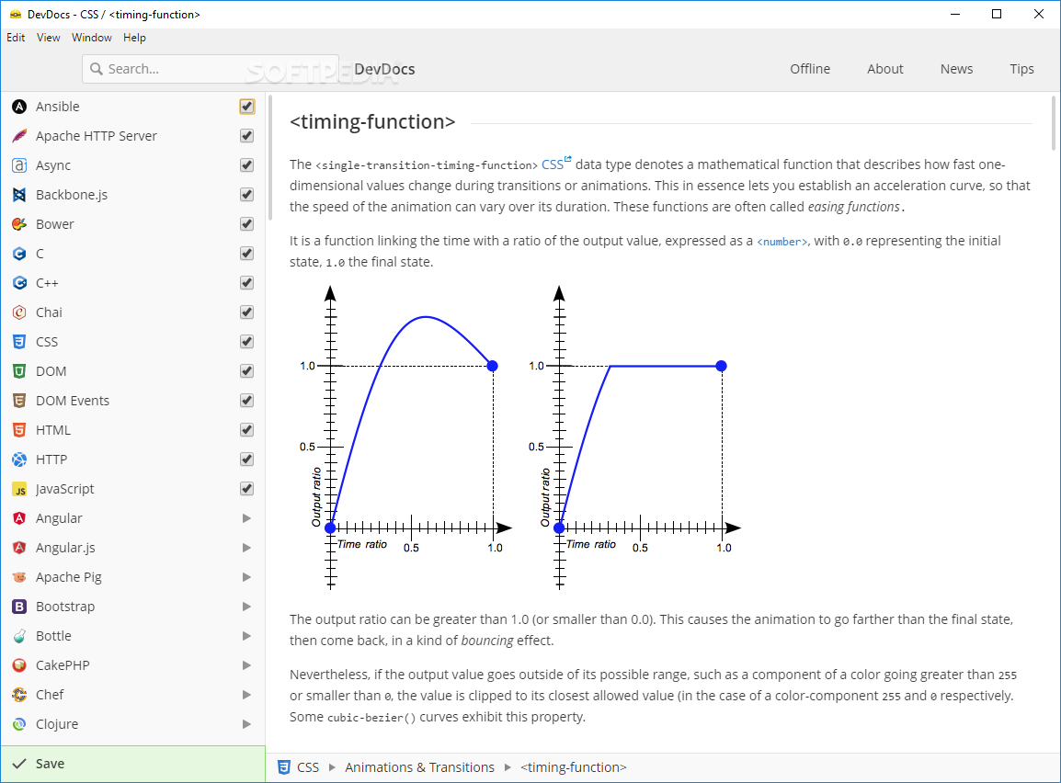Click the Save button label

[x=50, y=764]
